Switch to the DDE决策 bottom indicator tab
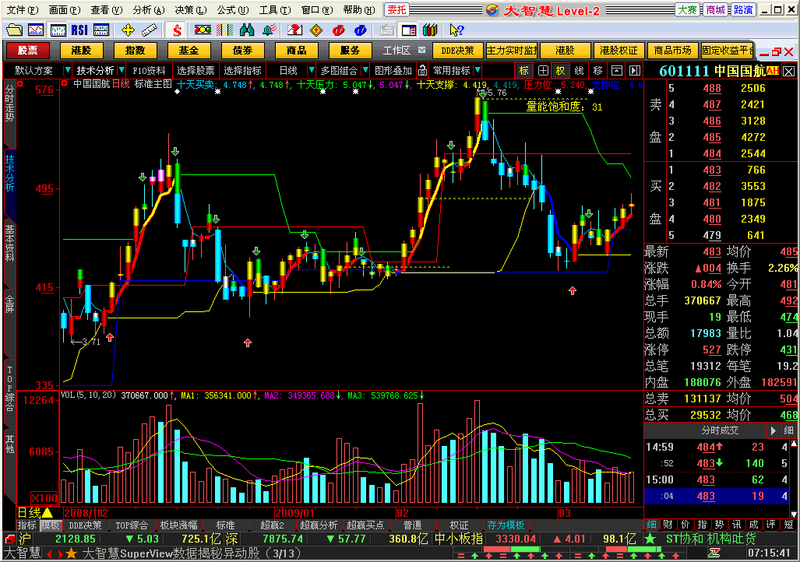The image size is (800, 562). [85, 525]
